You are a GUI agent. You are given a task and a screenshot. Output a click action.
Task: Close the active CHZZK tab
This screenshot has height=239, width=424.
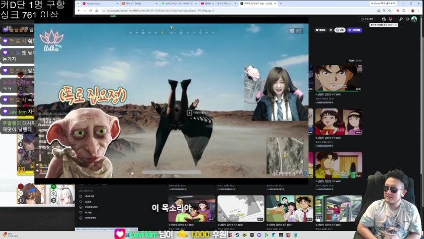[x=275, y=3]
